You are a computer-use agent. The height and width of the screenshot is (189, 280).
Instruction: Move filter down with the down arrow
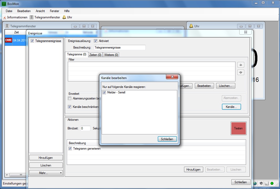[241, 72]
